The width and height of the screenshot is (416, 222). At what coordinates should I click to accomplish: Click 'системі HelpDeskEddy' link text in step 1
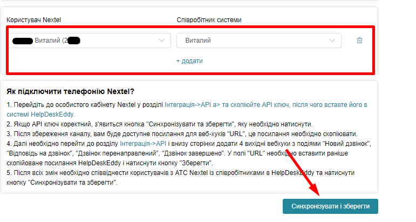(x=40, y=114)
